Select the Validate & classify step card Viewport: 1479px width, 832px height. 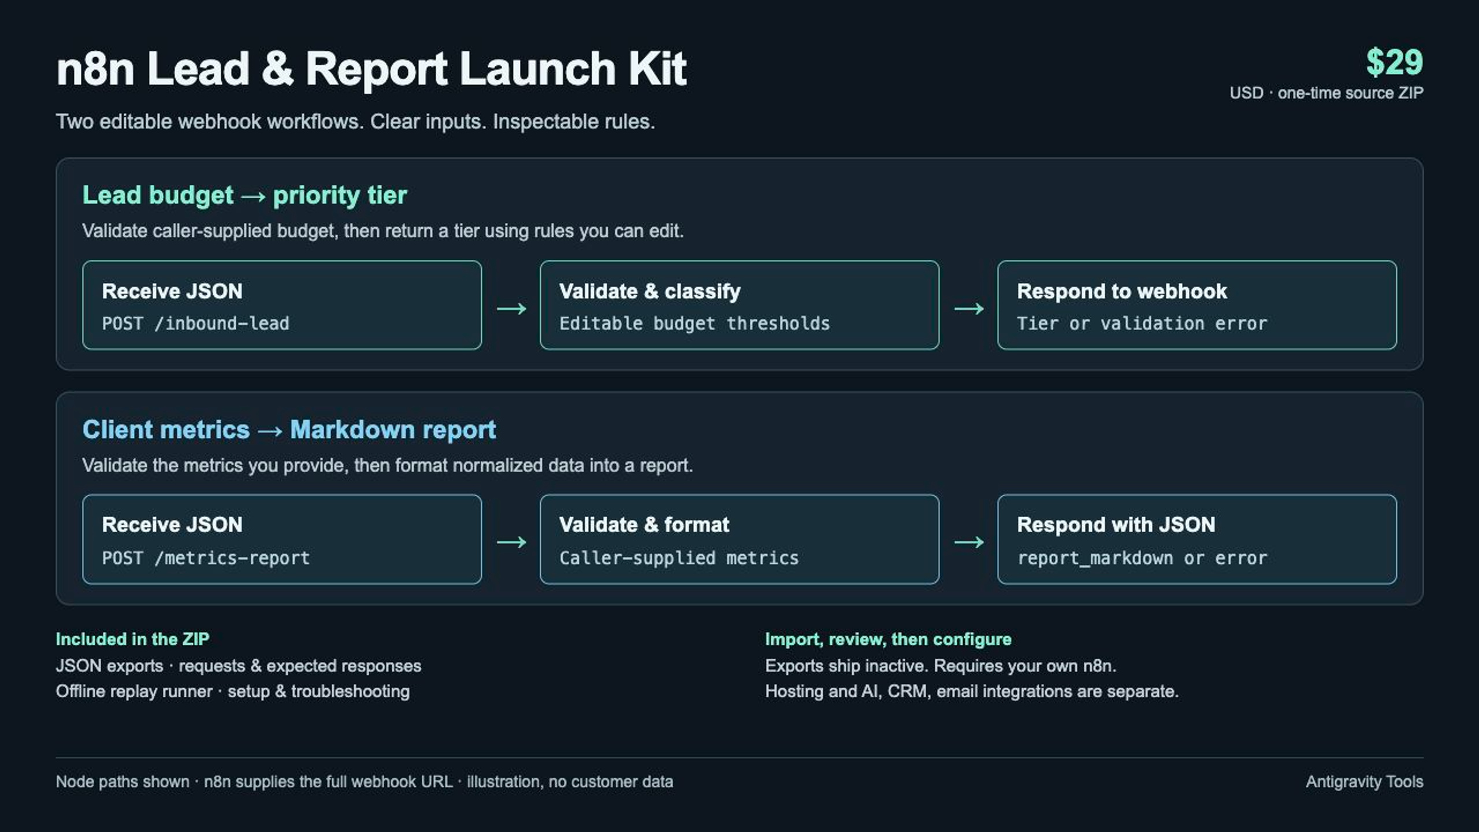click(x=739, y=305)
